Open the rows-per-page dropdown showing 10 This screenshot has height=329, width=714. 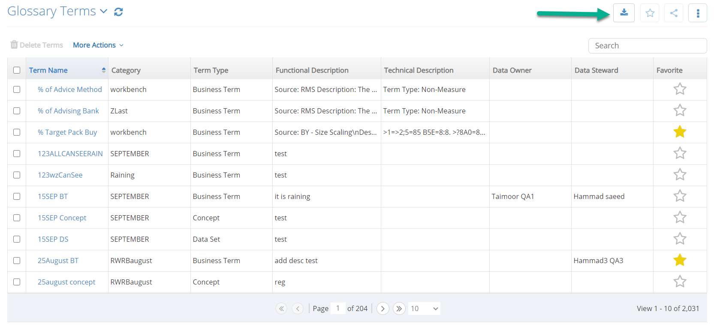(x=424, y=308)
